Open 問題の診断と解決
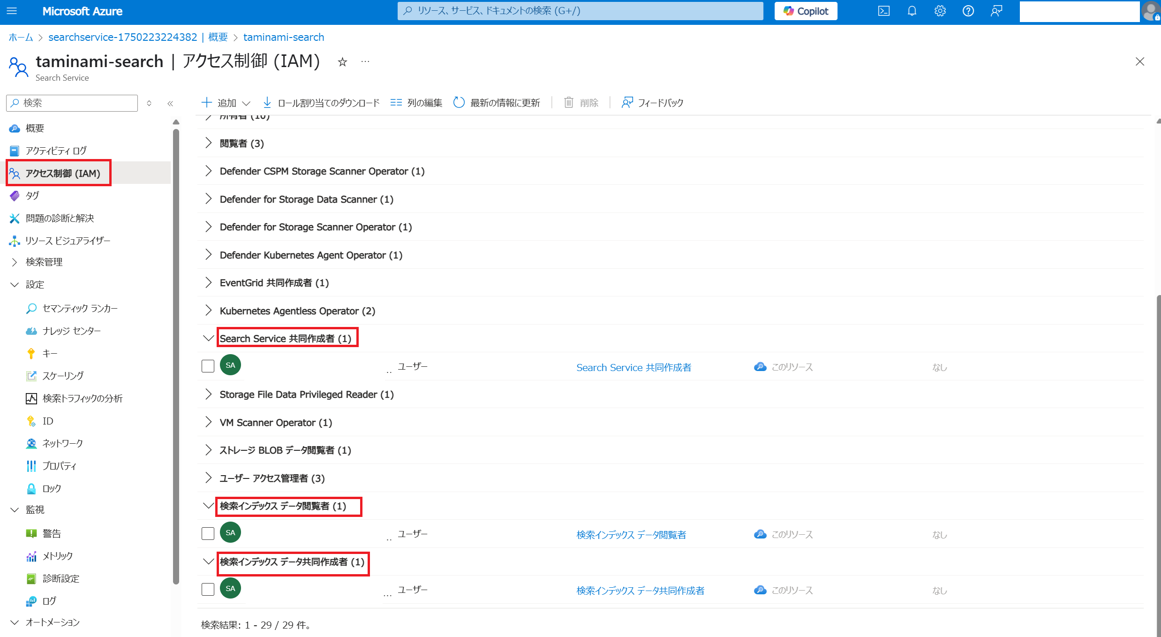This screenshot has height=637, width=1161. click(60, 218)
